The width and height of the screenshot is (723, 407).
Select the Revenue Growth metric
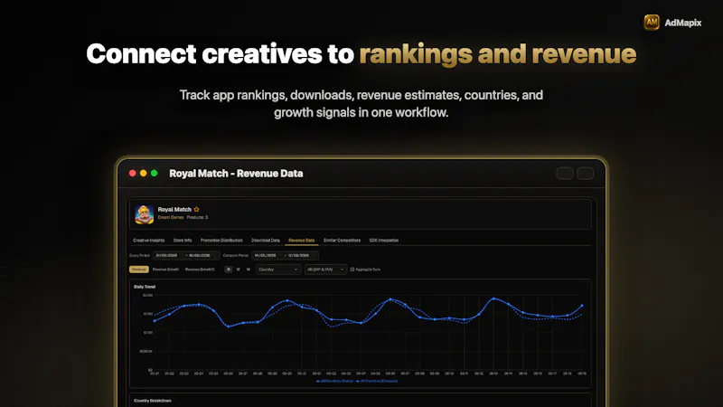point(165,270)
